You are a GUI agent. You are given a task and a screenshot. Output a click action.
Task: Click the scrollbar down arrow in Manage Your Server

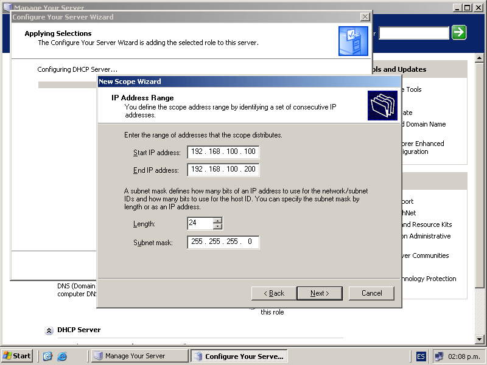click(480, 339)
